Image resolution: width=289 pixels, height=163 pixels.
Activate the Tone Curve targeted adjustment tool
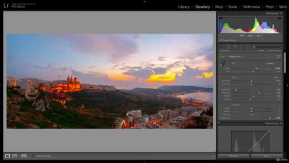(x=220, y=128)
